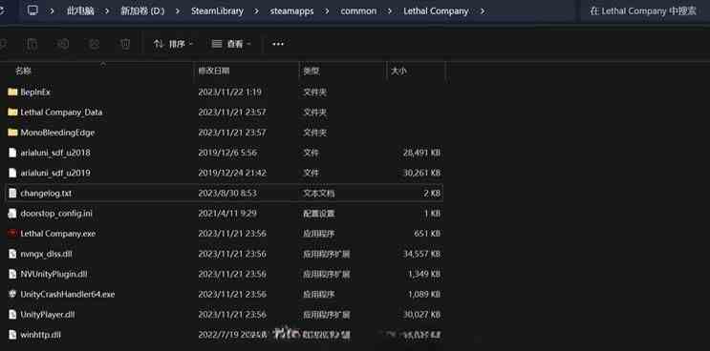Select the winhttp.dll file name
Screen dimensions: 710x351
[x=41, y=335]
